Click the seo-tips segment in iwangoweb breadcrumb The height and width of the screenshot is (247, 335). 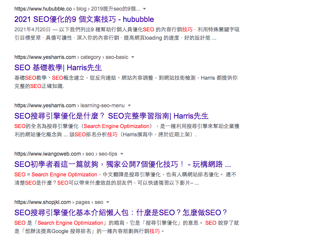click(x=109, y=154)
